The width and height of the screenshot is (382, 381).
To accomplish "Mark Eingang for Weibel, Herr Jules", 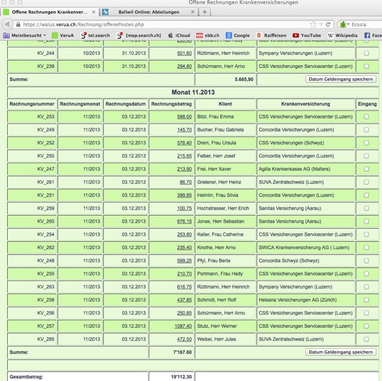I will [x=366, y=340].
